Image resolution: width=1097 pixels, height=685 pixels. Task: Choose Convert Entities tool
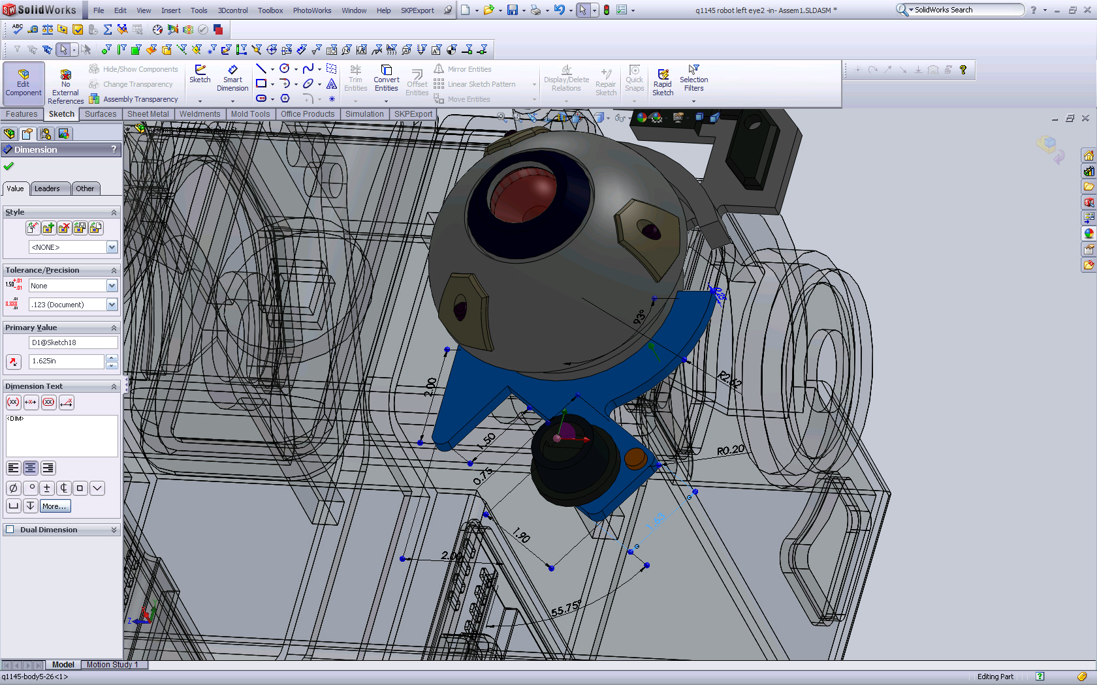[387, 78]
